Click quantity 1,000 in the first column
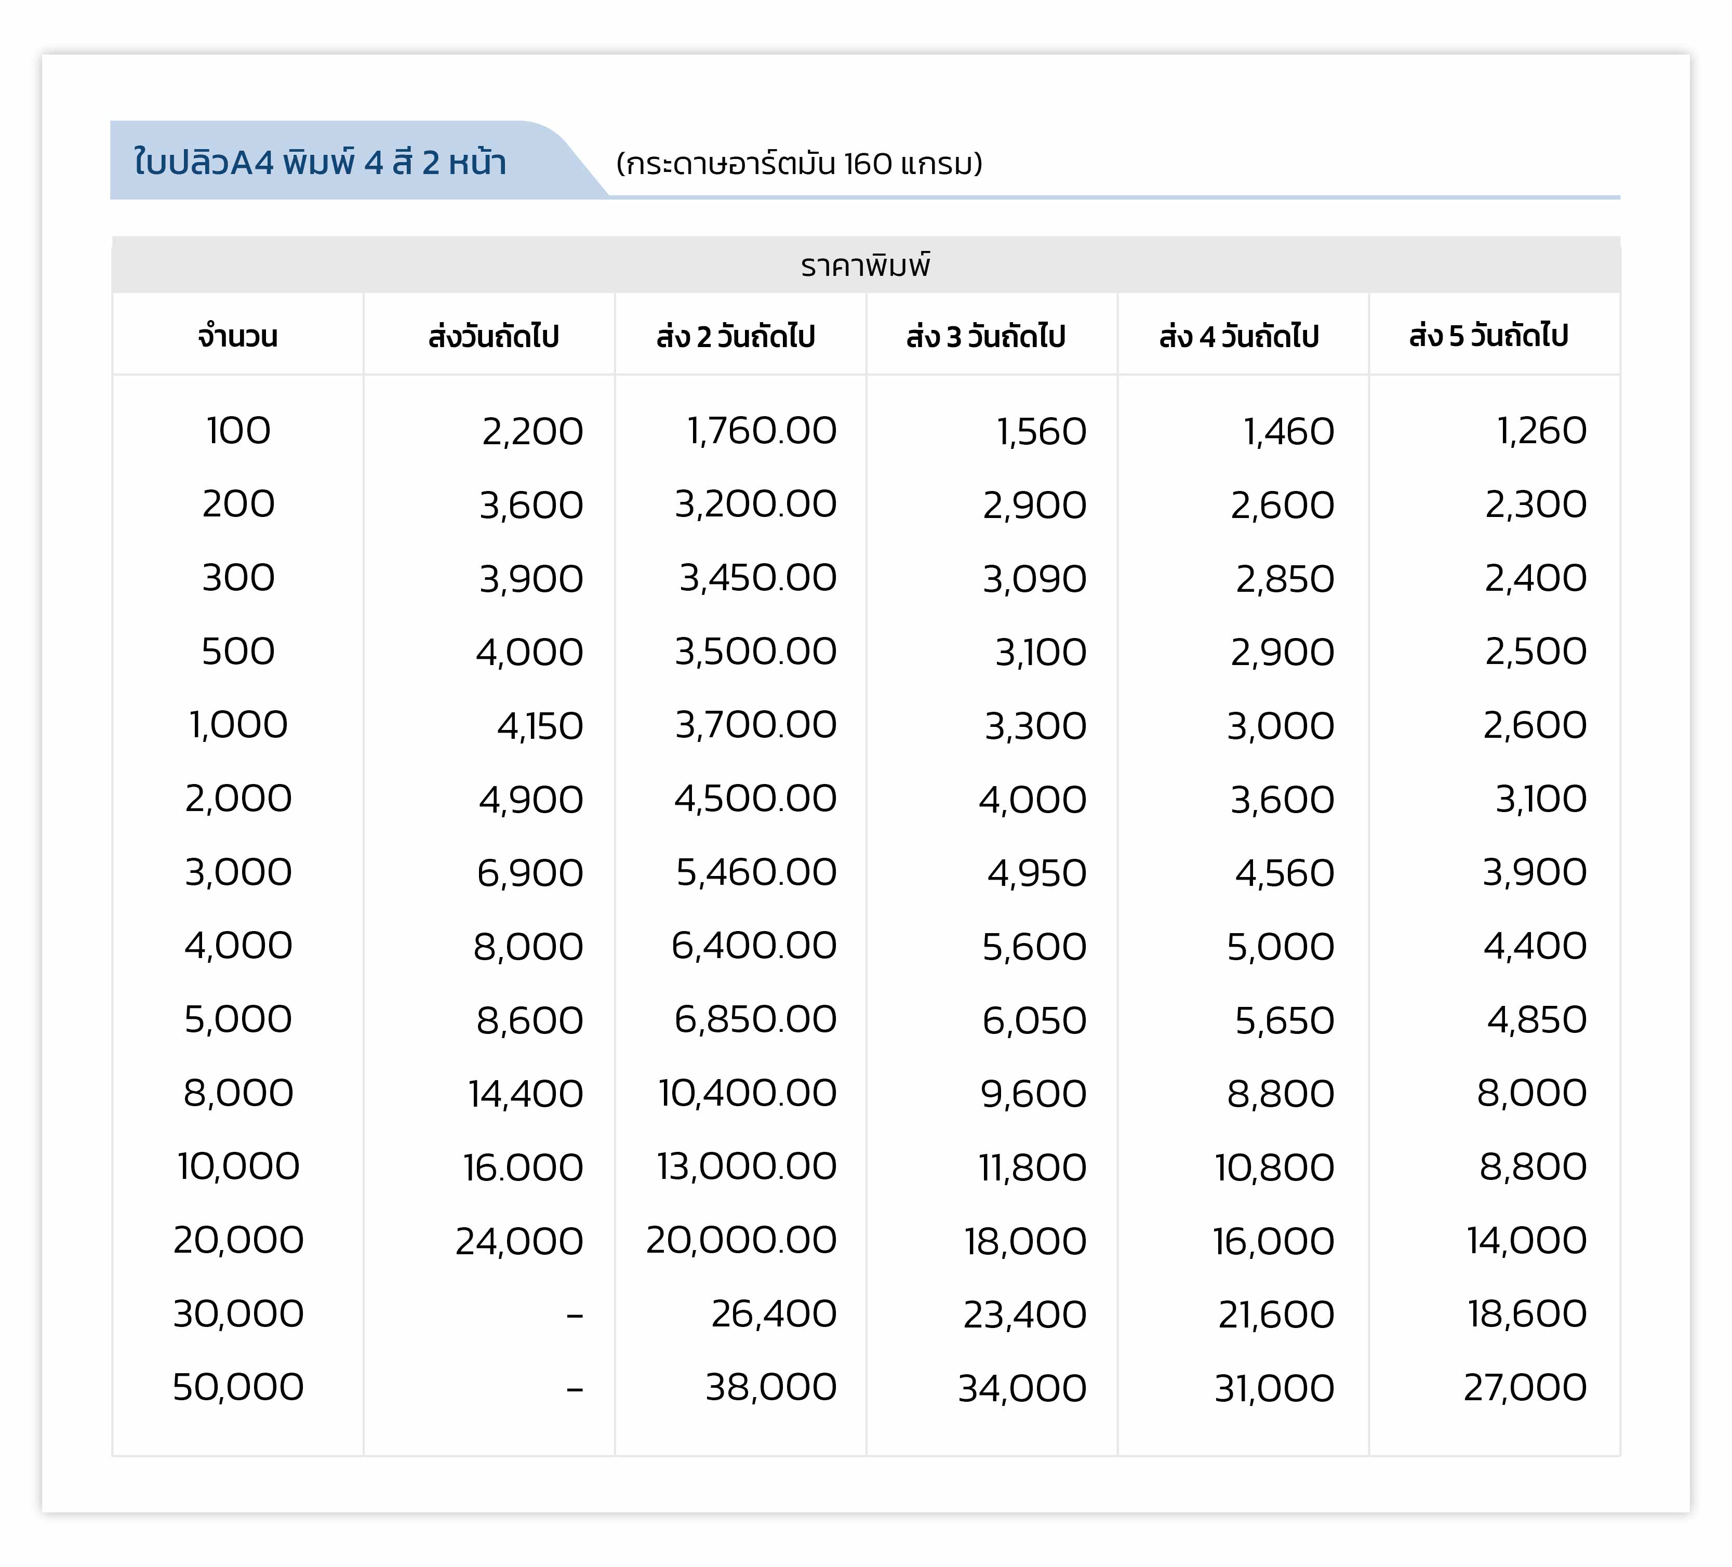 coord(238,725)
